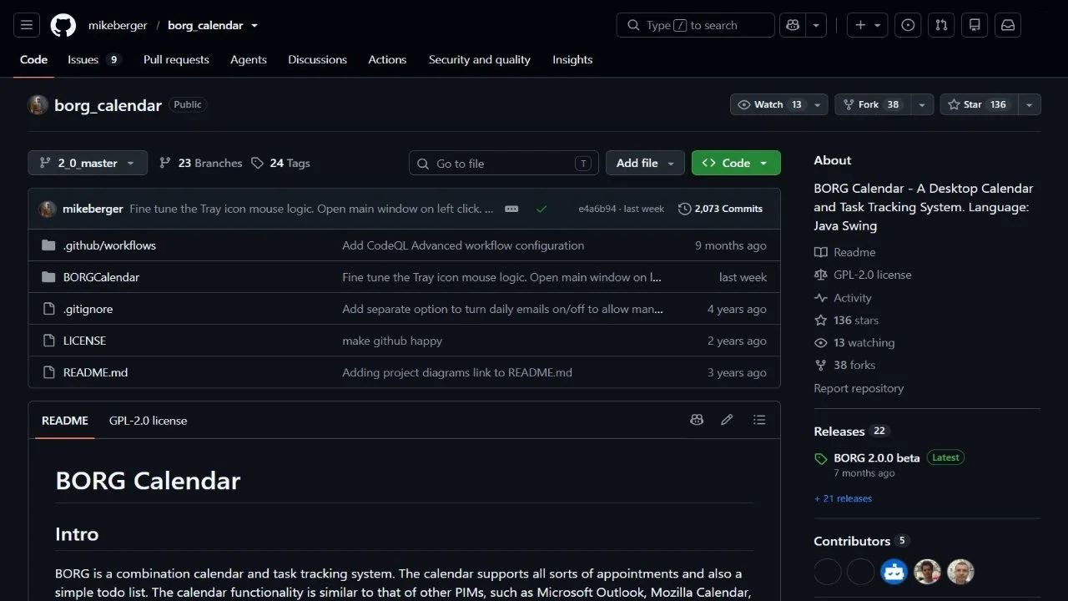Open the README.md file
This screenshot has height=601, width=1068.
pos(95,372)
